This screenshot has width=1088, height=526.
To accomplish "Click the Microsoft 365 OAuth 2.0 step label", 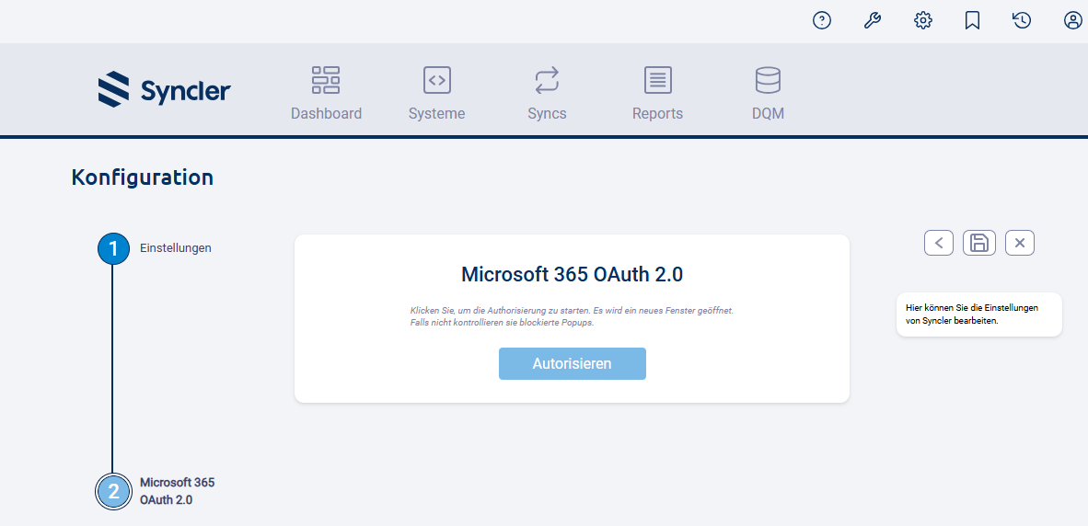I will click(x=177, y=491).
